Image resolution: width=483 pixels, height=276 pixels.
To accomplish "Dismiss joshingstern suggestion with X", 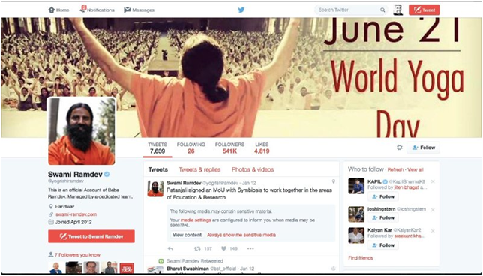I will pyautogui.click(x=433, y=210).
